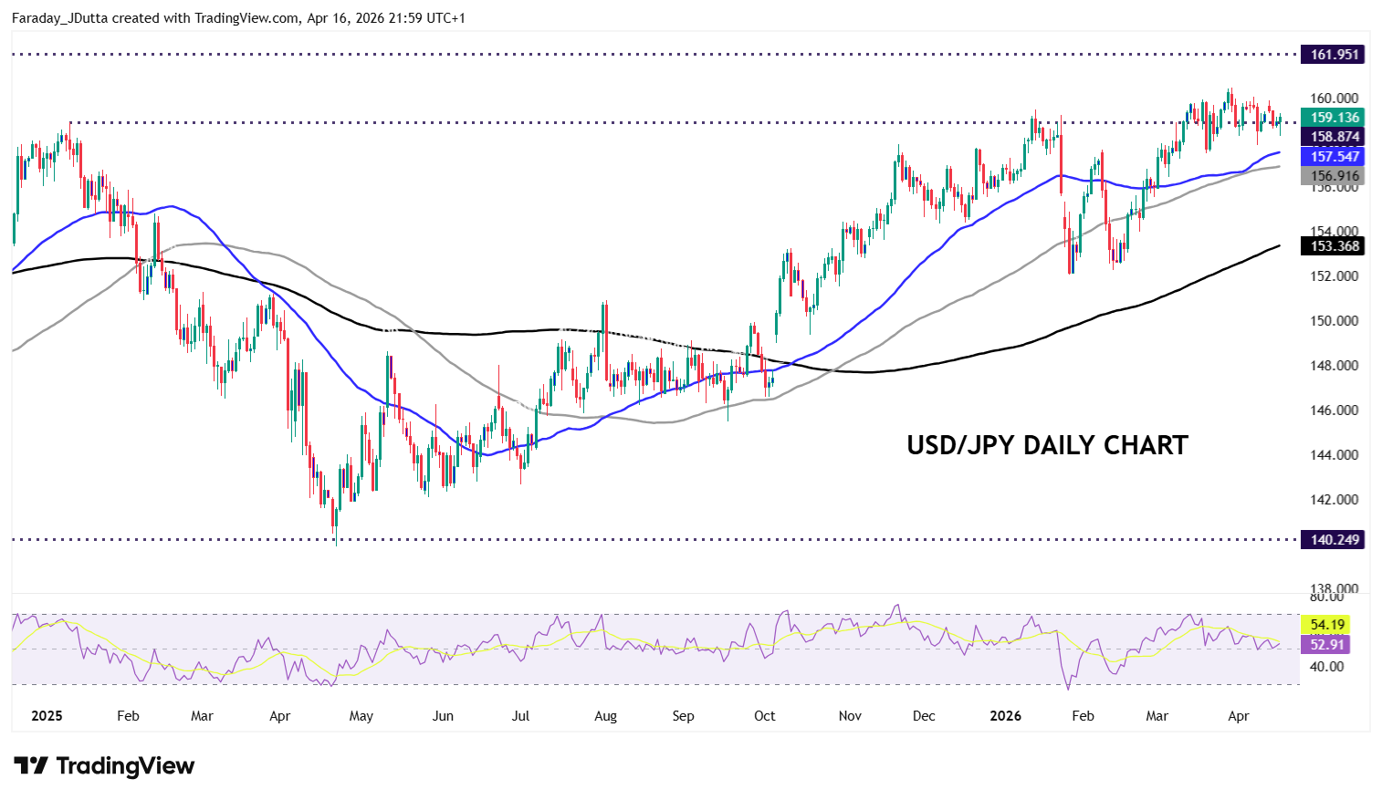Click the green 159.136 current price label
Image resolution: width=1382 pixels, height=800 pixels.
[1334, 118]
